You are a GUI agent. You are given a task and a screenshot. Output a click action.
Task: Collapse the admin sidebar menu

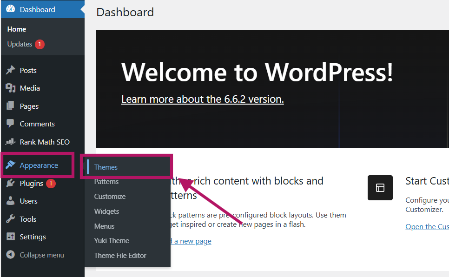[35, 255]
